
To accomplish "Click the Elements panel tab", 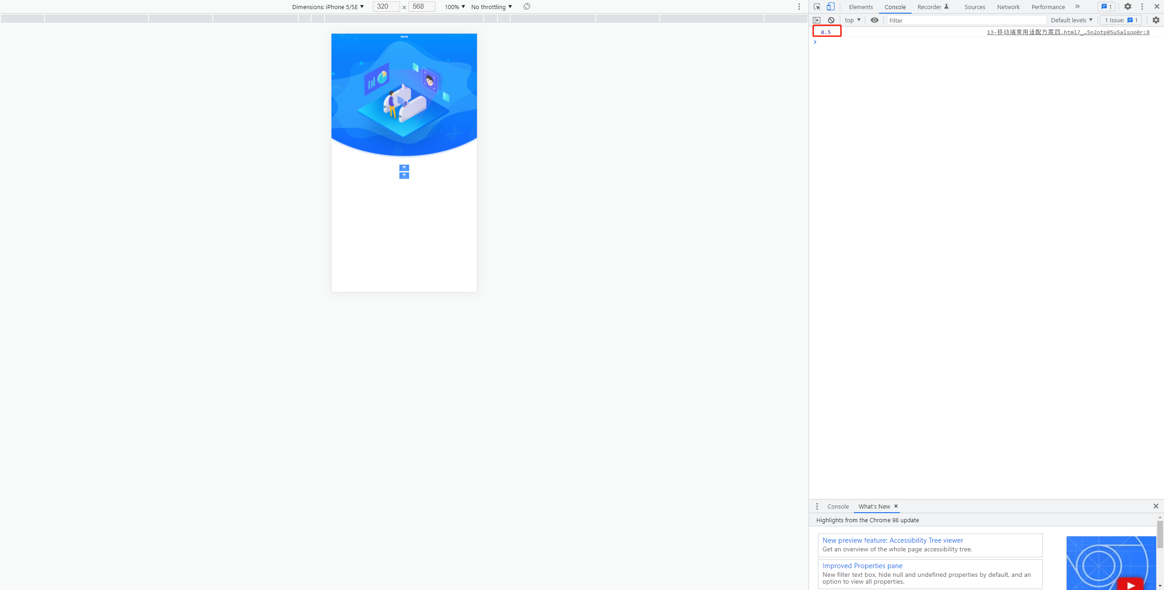I will point(861,6).
